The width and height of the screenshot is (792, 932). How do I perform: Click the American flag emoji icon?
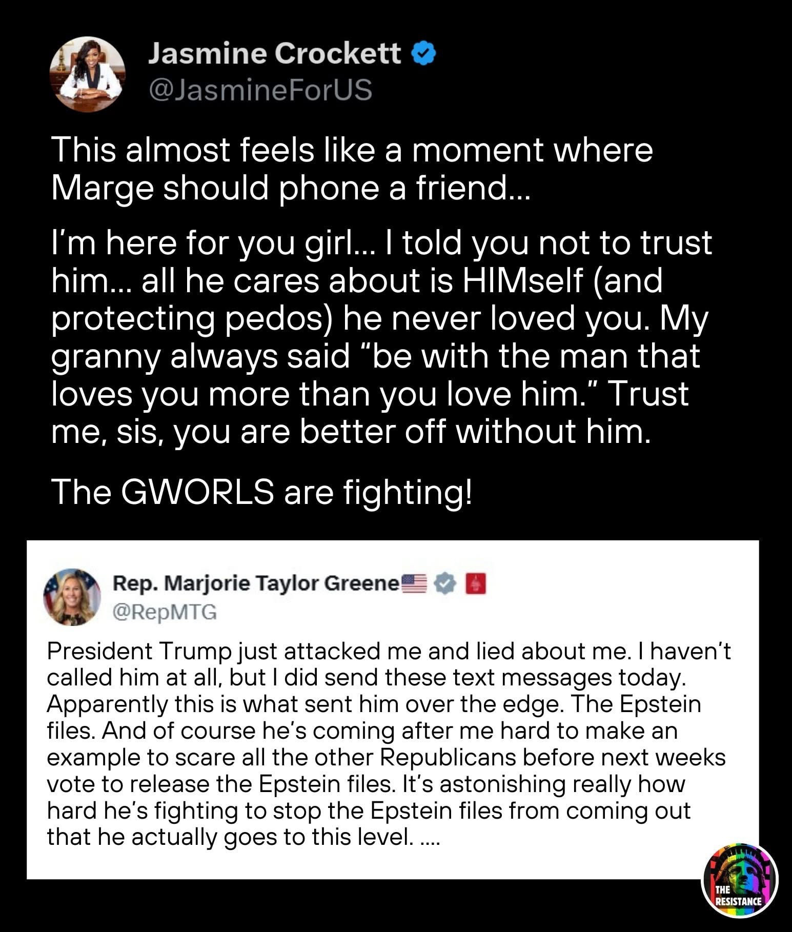(413, 583)
